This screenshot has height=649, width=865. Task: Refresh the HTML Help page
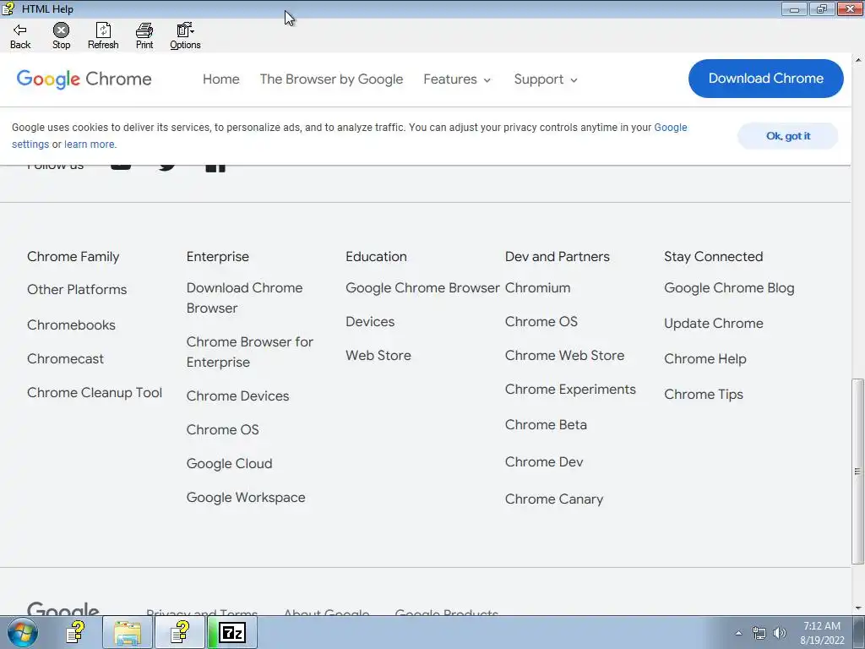click(103, 36)
